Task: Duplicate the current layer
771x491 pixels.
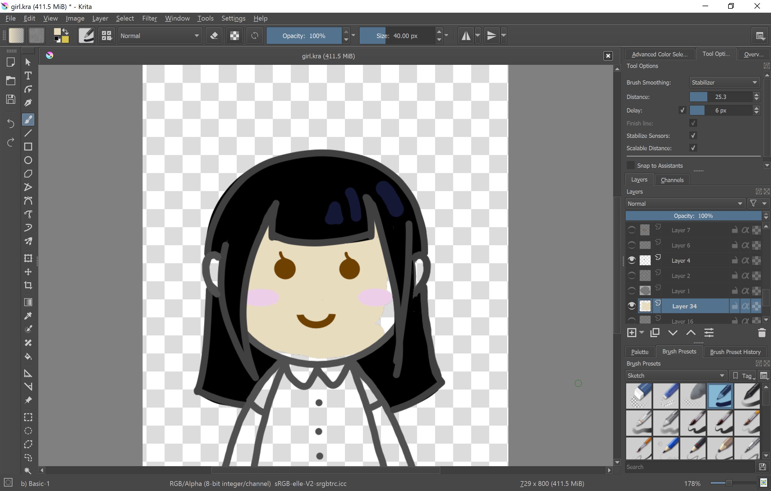Action: (655, 333)
